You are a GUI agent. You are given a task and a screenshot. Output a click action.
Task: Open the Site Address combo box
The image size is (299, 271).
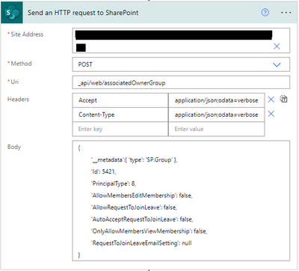[x=181, y=40]
